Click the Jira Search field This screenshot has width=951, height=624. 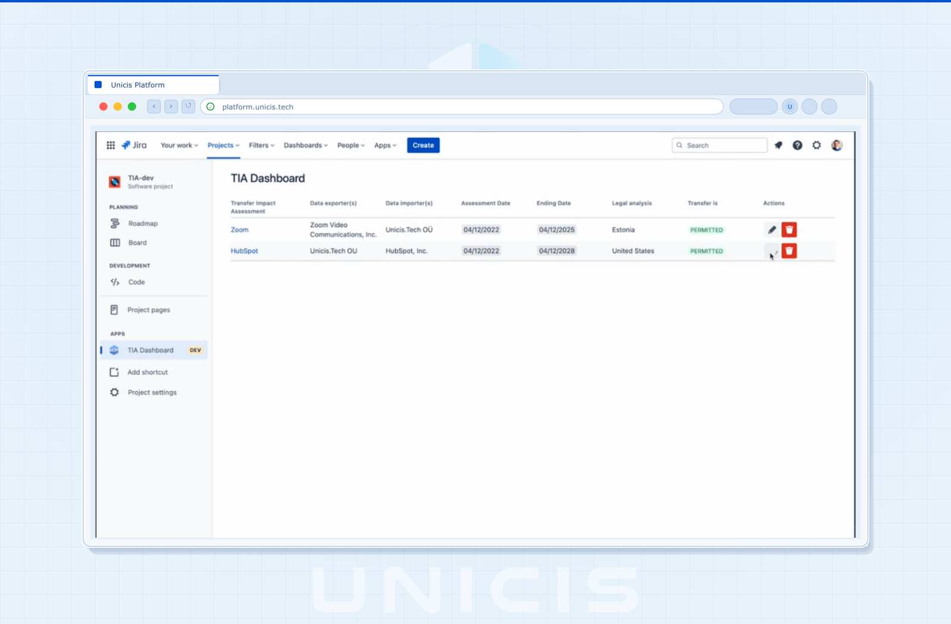click(x=720, y=145)
